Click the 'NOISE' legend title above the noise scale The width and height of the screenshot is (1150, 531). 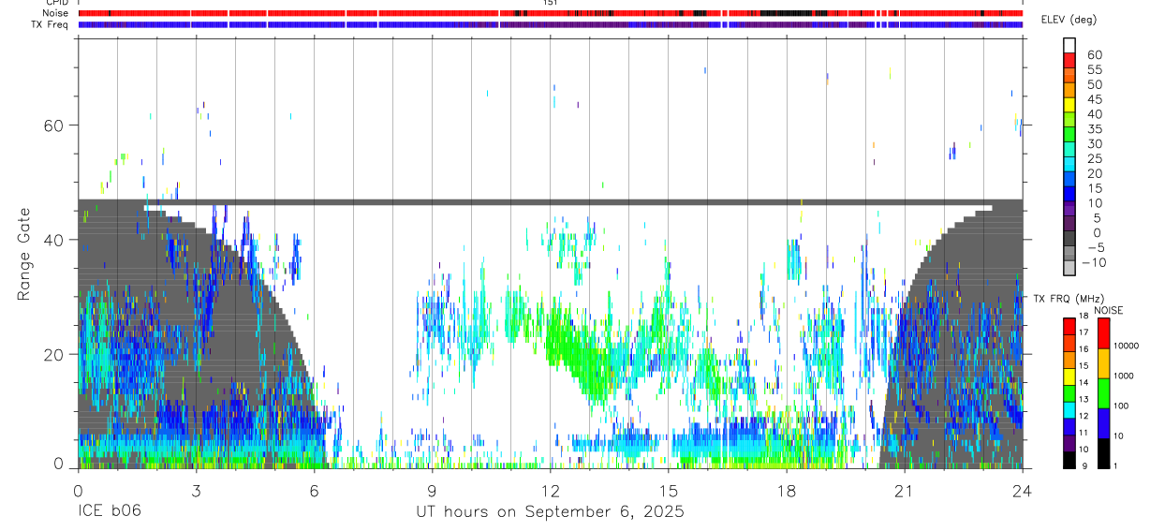(1109, 310)
